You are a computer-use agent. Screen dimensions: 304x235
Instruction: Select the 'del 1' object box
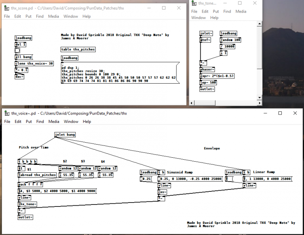coord(21,44)
